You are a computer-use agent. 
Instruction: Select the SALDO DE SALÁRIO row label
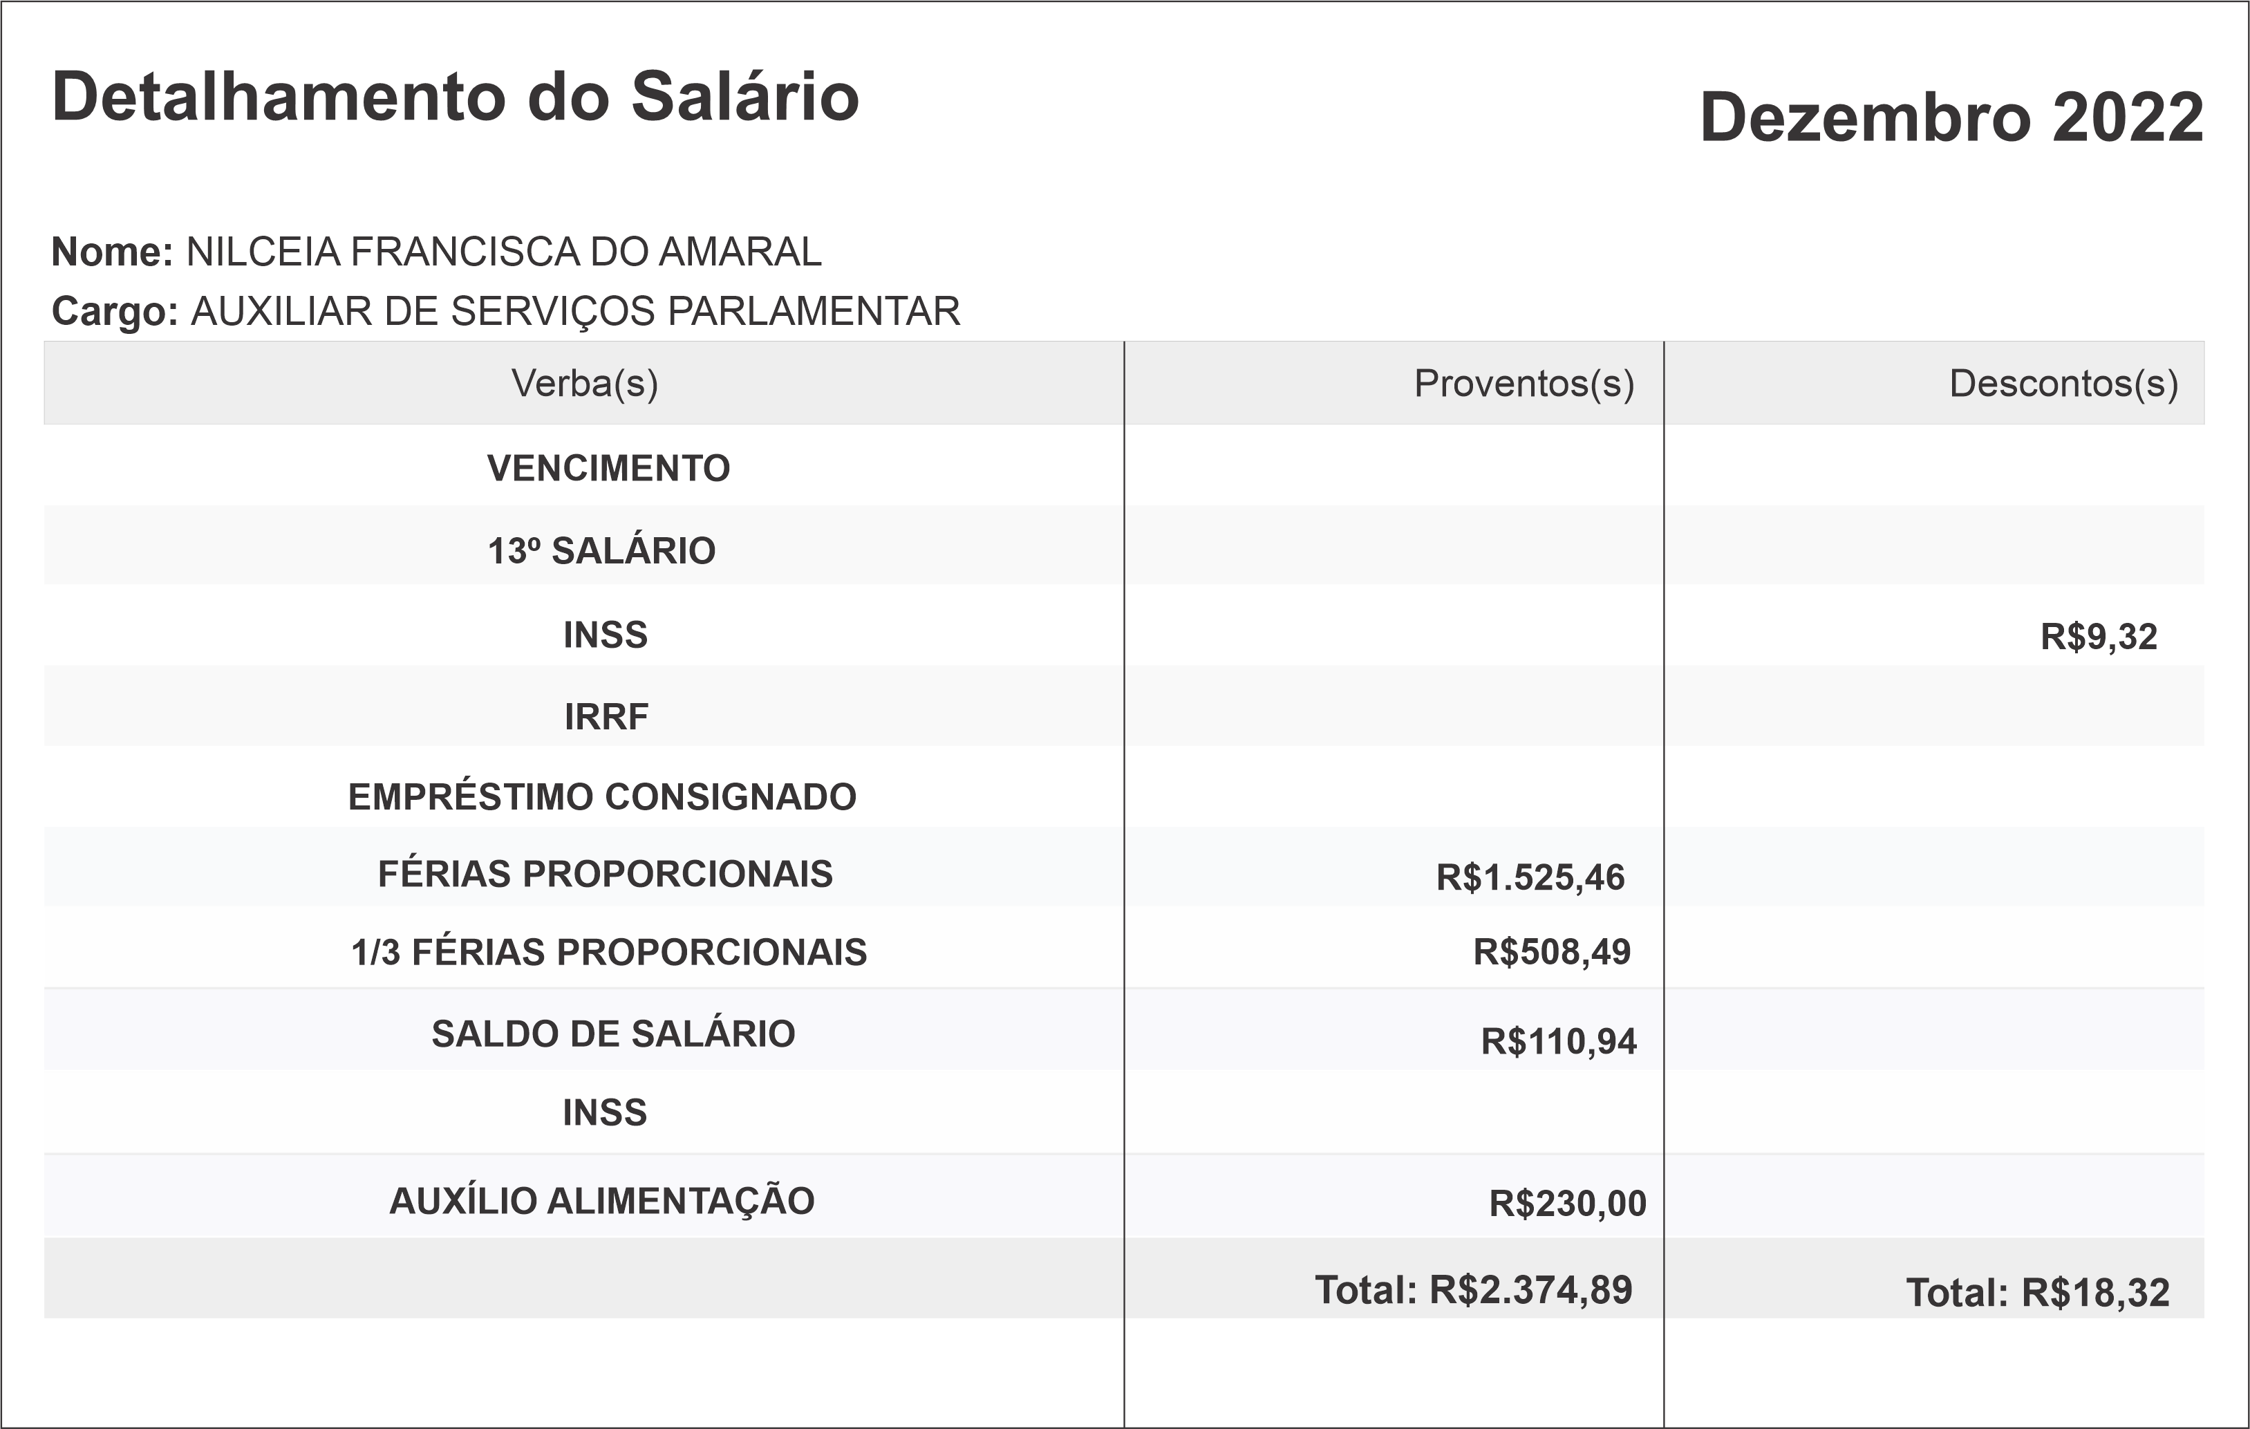(613, 1034)
